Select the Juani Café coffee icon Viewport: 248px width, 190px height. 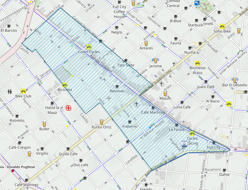[206, 82]
